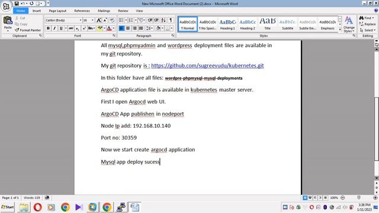This screenshot has width=379, height=213.
Task: Switch to View tab
Action: [x=139, y=11]
